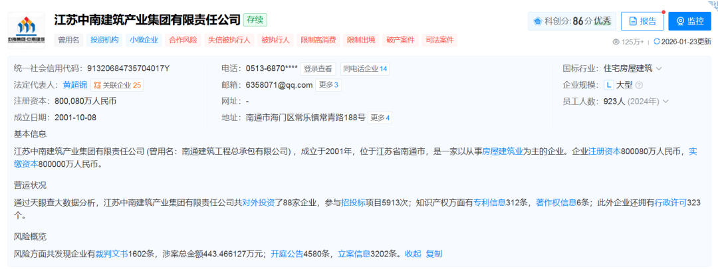Click the refresh icon beside 2026-01-23更新
The image size is (718, 269).
click(x=657, y=42)
